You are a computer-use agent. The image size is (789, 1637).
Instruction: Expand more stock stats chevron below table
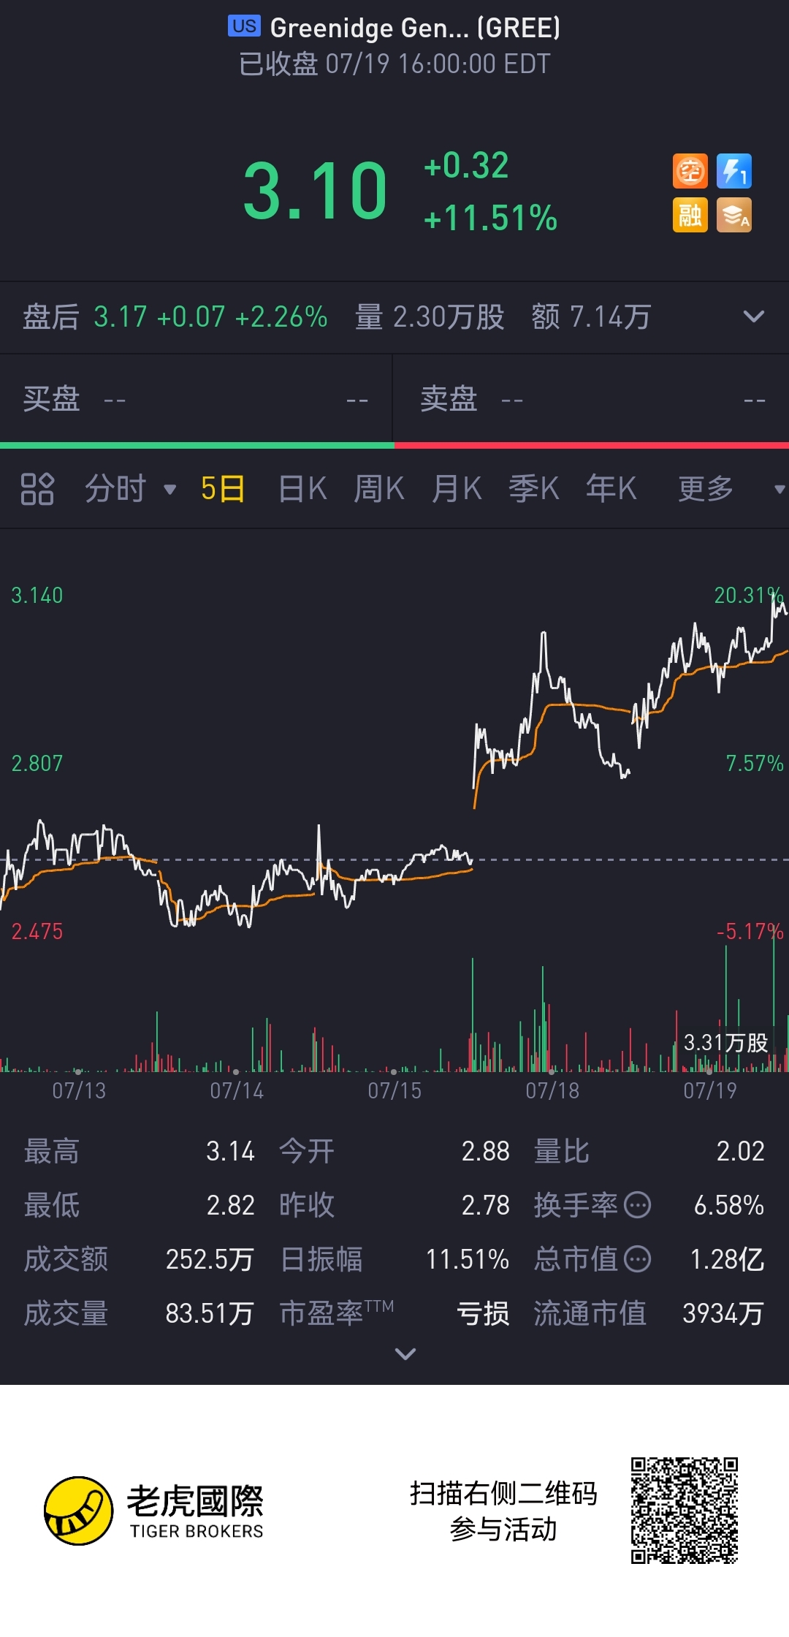(x=405, y=1353)
